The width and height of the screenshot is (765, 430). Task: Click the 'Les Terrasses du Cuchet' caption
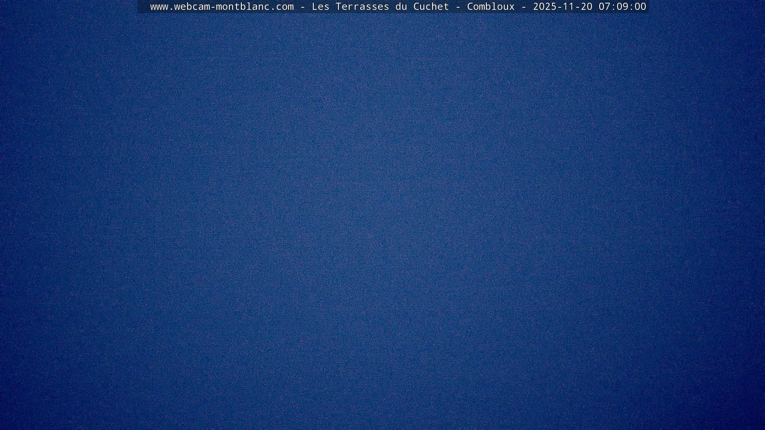click(x=380, y=7)
